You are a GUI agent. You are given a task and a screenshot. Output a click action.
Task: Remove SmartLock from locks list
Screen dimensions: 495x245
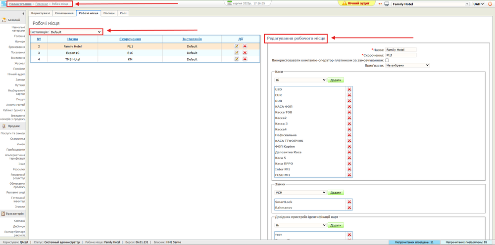coord(349,202)
